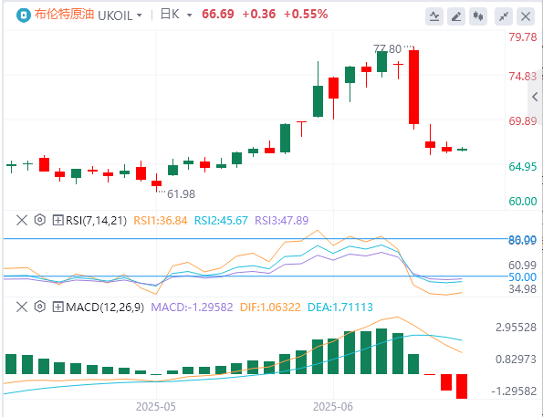
Task: Open the line chart type icon
Action: pyautogui.click(x=434, y=16)
